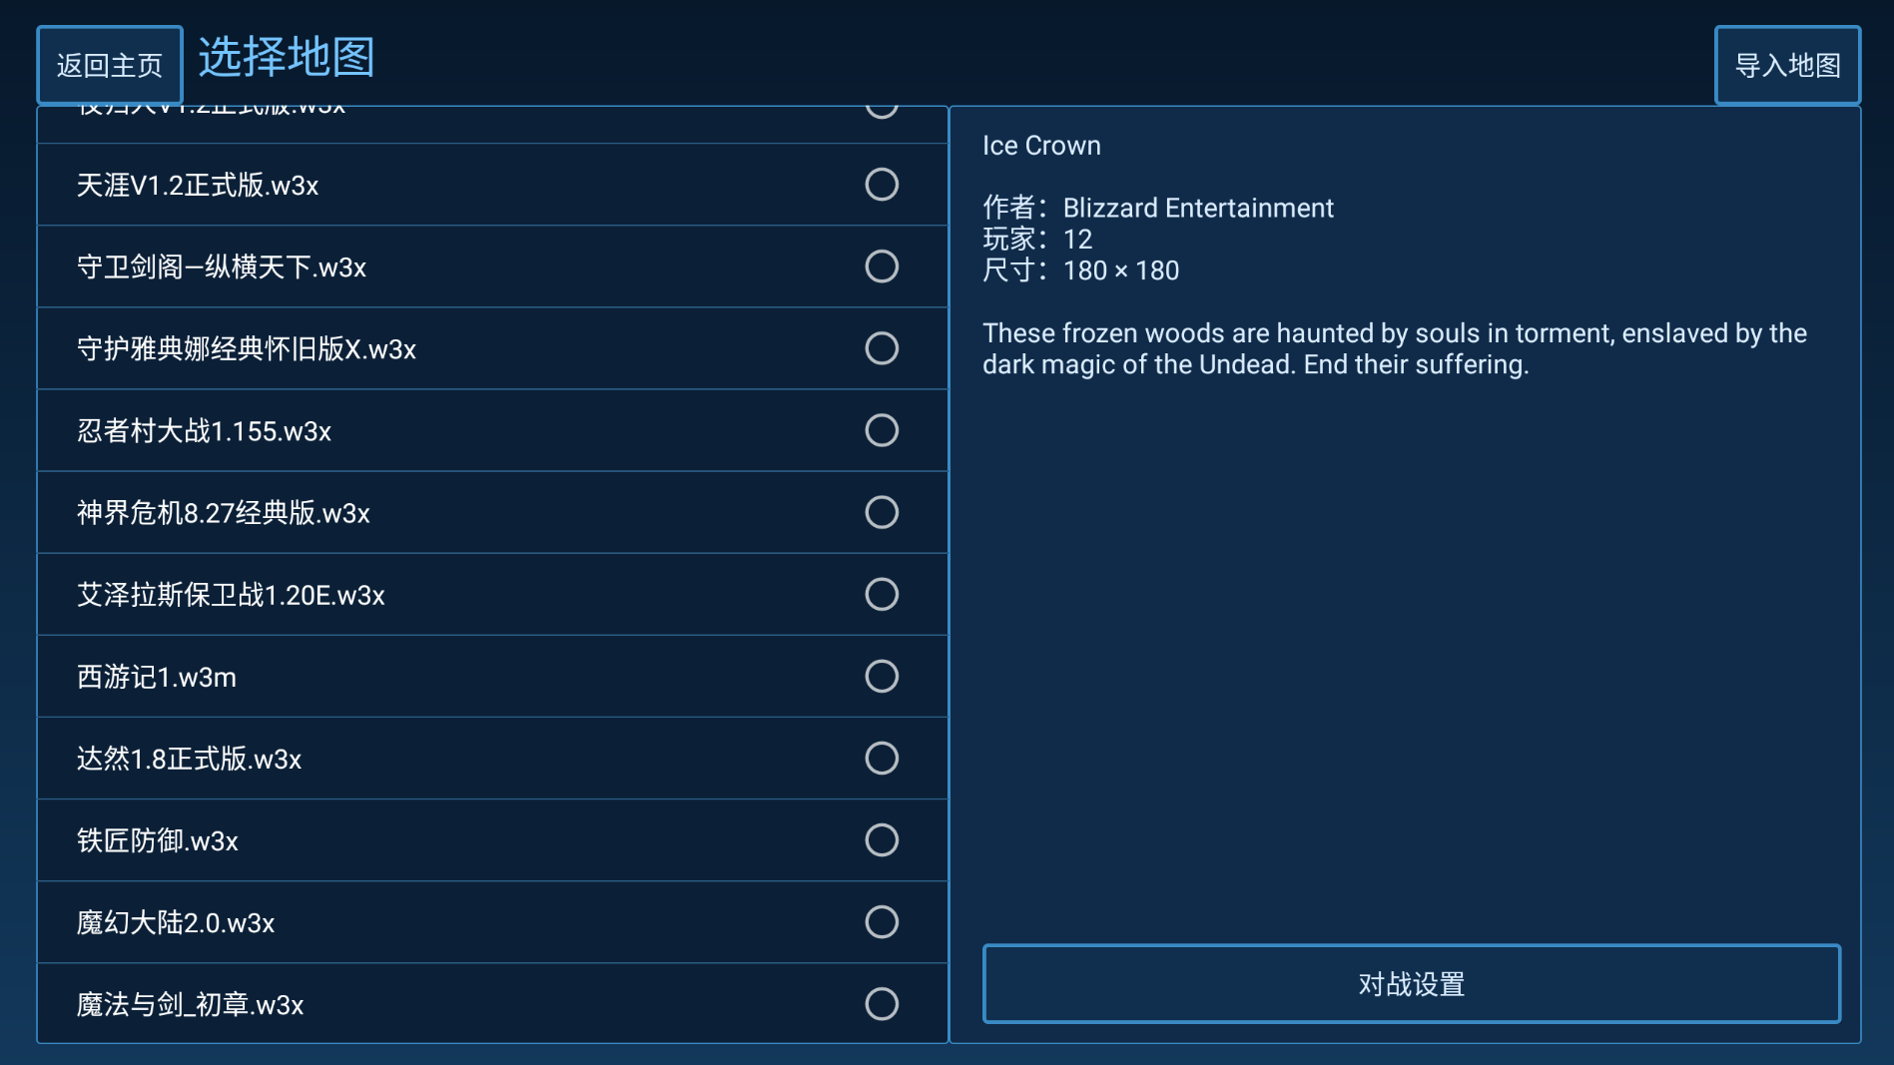Click the 选择地图 page heading
The height and width of the screenshot is (1065, 1894).
[x=287, y=57]
